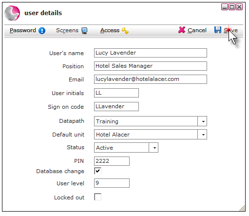The image size is (249, 216).
Task: Expand the Datapath dropdown
Action: tap(202, 121)
